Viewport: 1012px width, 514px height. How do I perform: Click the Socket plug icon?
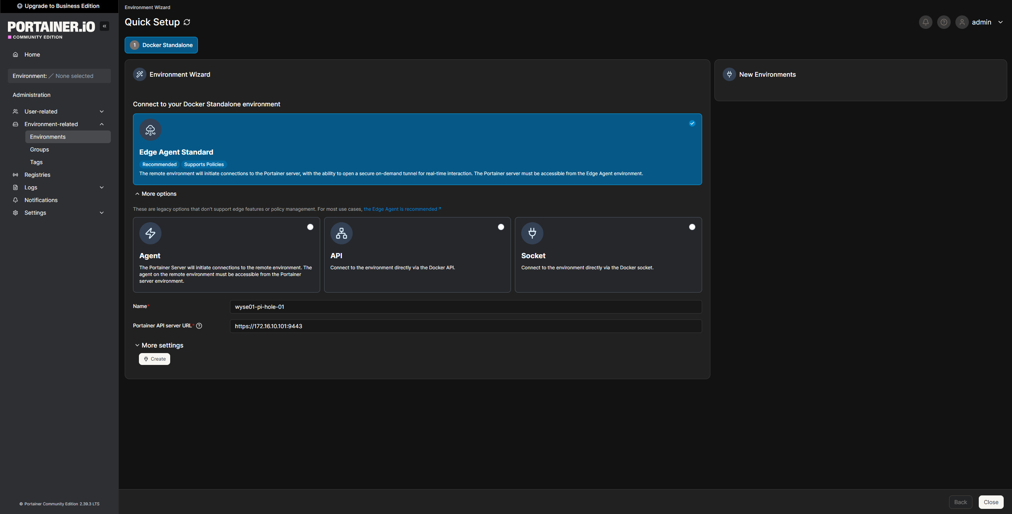pos(532,233)
